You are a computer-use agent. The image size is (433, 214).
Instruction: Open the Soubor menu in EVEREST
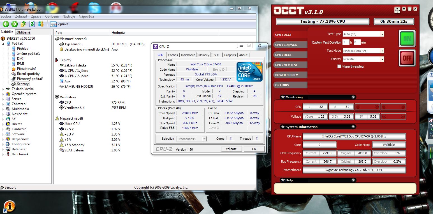[x=6, y=16]
